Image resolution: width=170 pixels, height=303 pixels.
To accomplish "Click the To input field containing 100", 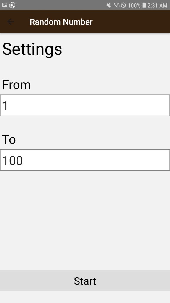I will [x=85, y=160].
